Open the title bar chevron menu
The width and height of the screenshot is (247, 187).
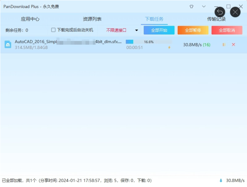point(204,7)
